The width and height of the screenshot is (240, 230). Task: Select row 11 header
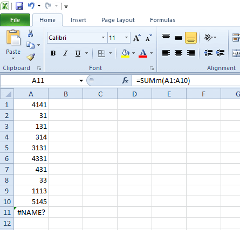(7, 212)
